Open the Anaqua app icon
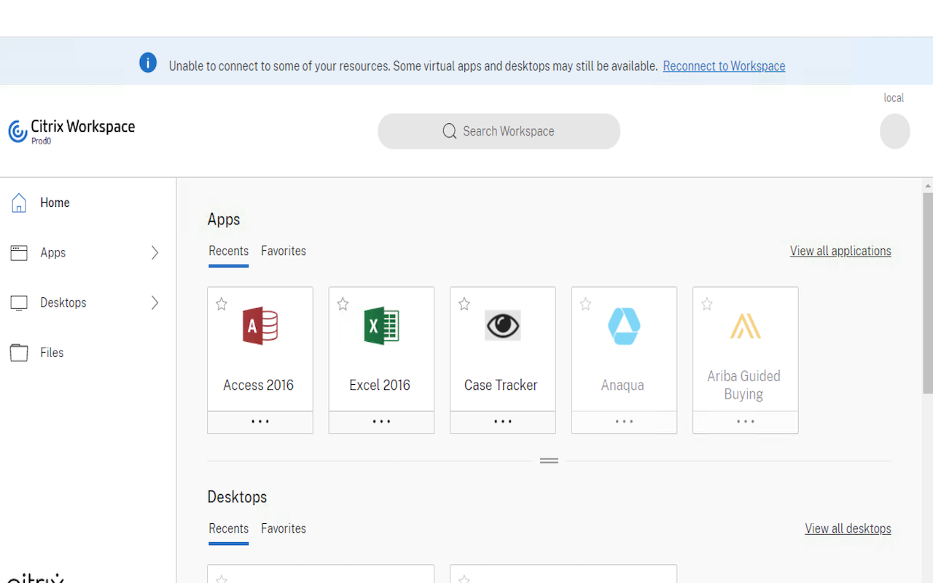This screenshot has width=933, height=583. (x=623, y=326)
